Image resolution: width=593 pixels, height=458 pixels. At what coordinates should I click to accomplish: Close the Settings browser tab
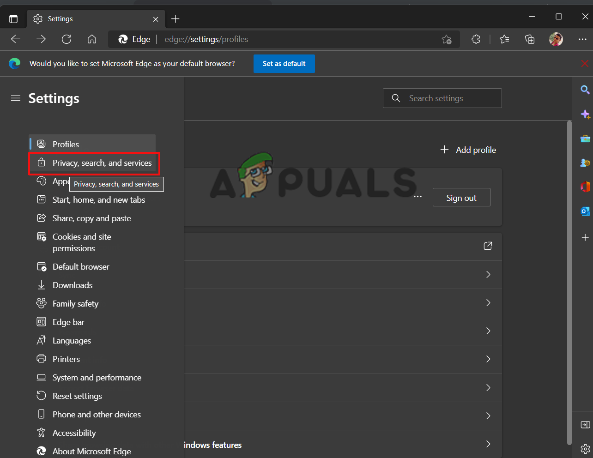click(156, 19)
